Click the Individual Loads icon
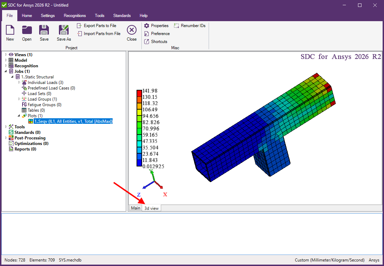This screenshot has width=384, height=266. coord(24,83)
